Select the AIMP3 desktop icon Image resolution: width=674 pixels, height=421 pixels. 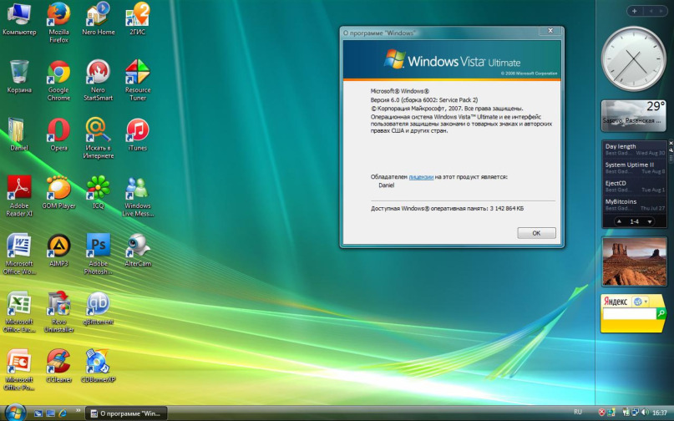coord(58,246)
